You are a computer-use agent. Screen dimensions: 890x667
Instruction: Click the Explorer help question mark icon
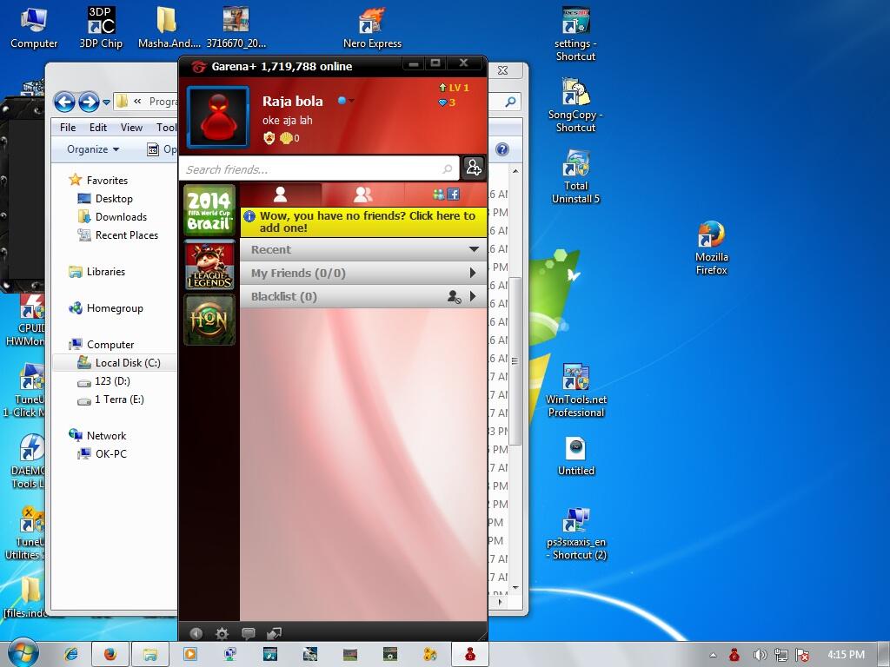pyautogui.click(x=501, y=149)
